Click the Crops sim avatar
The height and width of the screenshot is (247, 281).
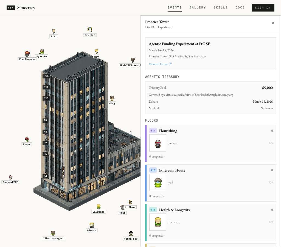[x=27, y=139]
